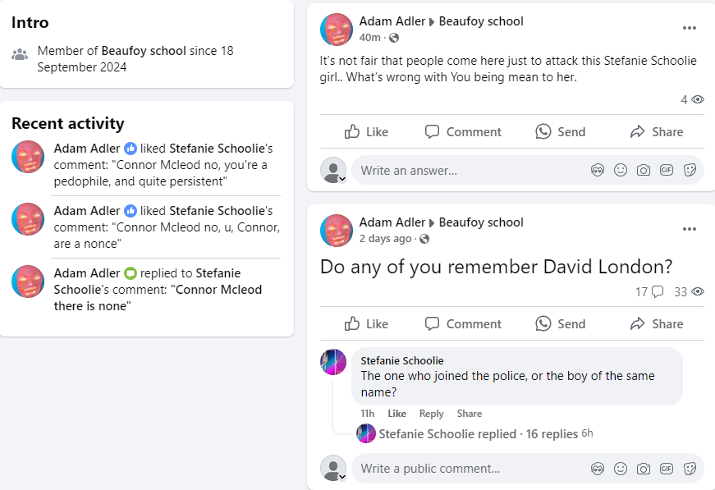Click avatar sticker icon in the answer box
The image size is (715, 490).
tap(598, 171)
